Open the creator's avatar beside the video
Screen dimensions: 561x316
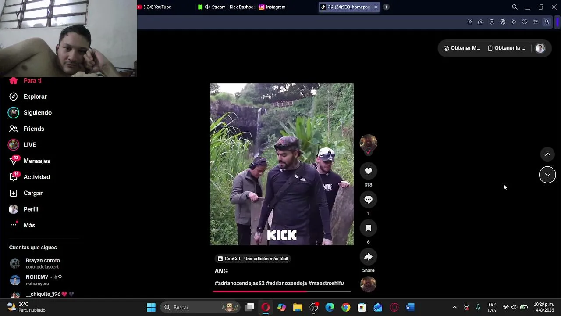(368, 143)
